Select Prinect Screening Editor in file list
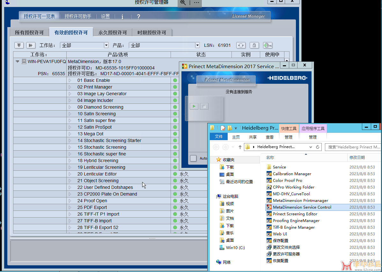Viewport: 382px width, 272px height. pos(295,214)
